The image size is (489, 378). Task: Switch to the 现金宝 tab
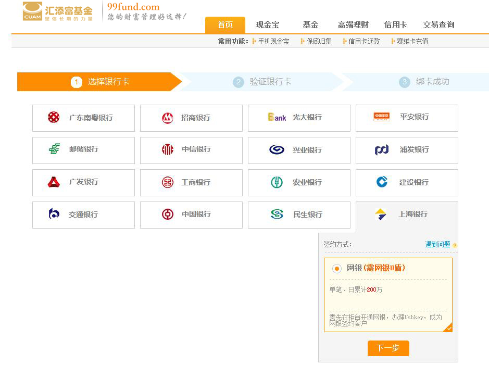tap(268, 25)
